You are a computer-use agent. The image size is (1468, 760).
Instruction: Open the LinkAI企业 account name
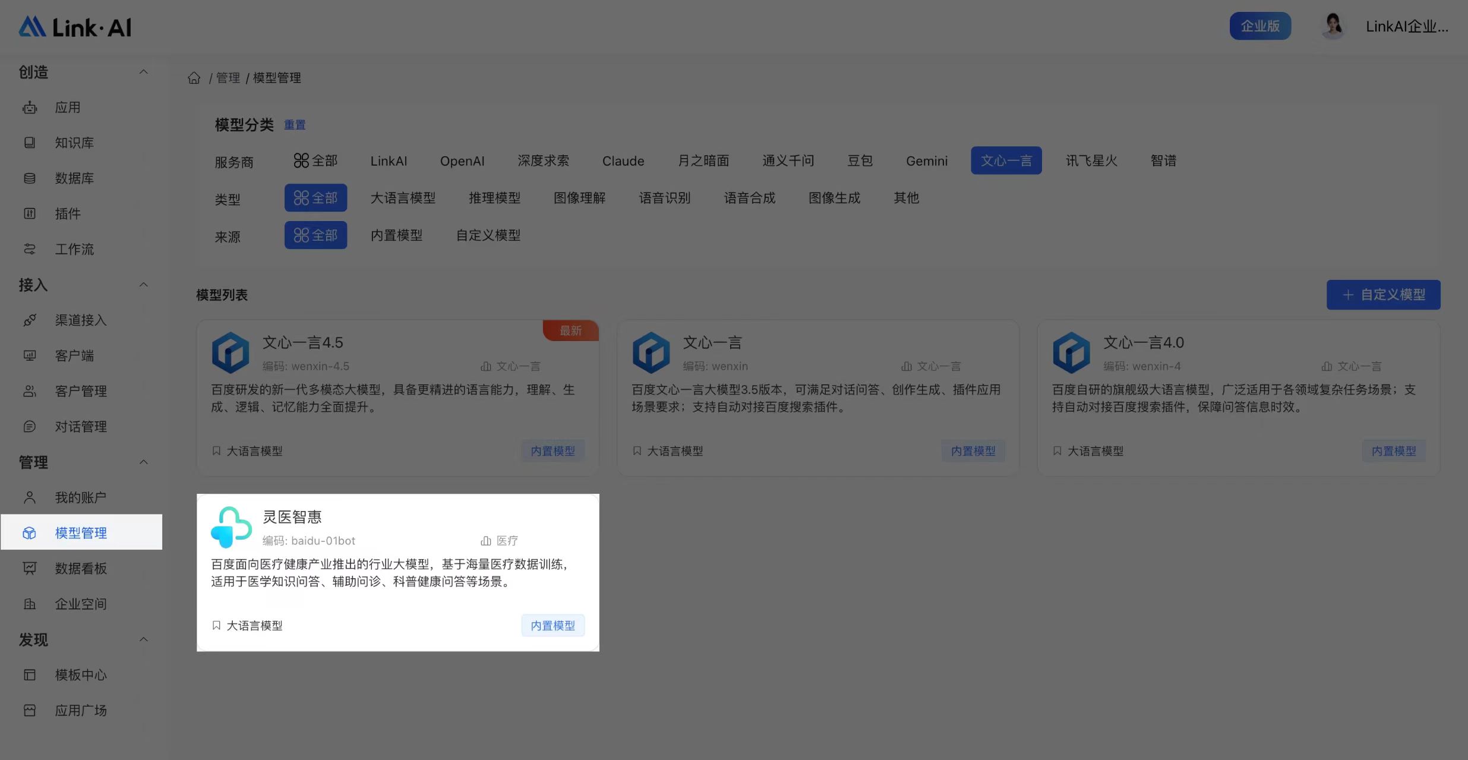point(1407,27)
